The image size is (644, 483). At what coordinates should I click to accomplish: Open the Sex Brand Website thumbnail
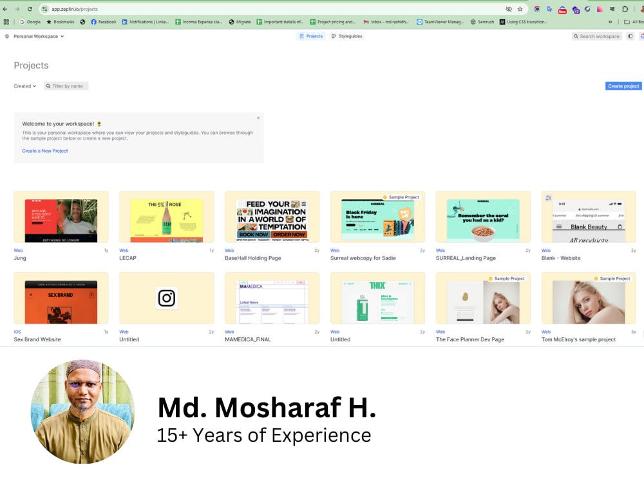pos(61,298)
